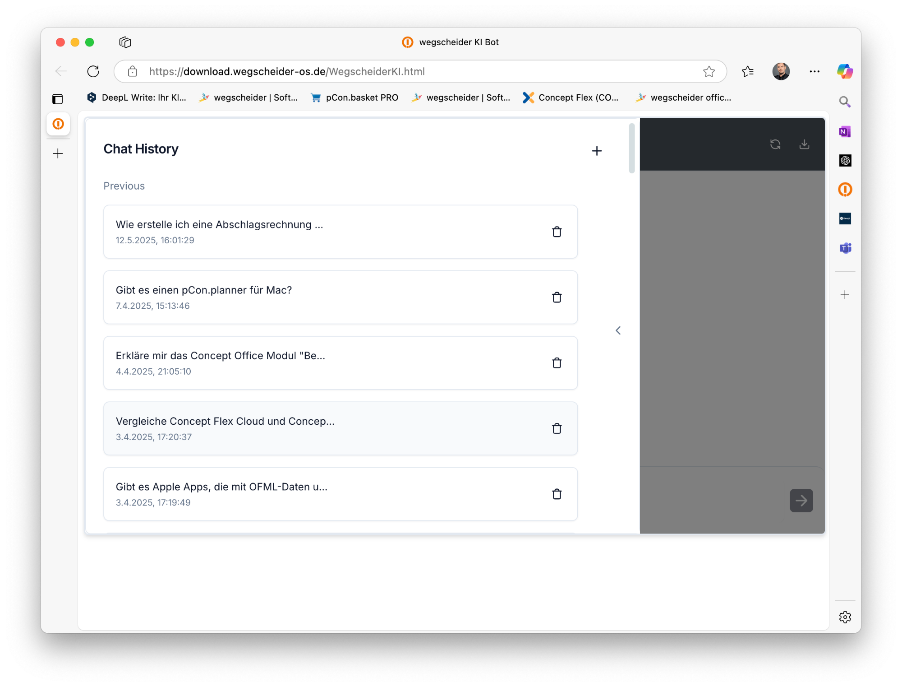Open chat 'Gibt es einen pCon.planner für Mac?'
The height and width of the screenshot is (687, 902).
(x=341, y=297)
